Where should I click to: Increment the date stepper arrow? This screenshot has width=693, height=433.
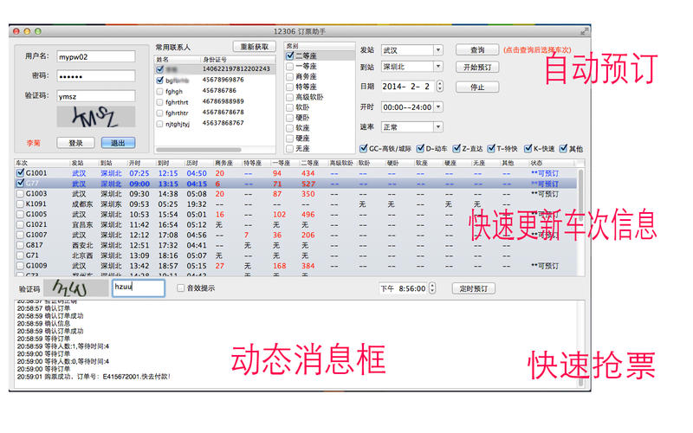440,83
